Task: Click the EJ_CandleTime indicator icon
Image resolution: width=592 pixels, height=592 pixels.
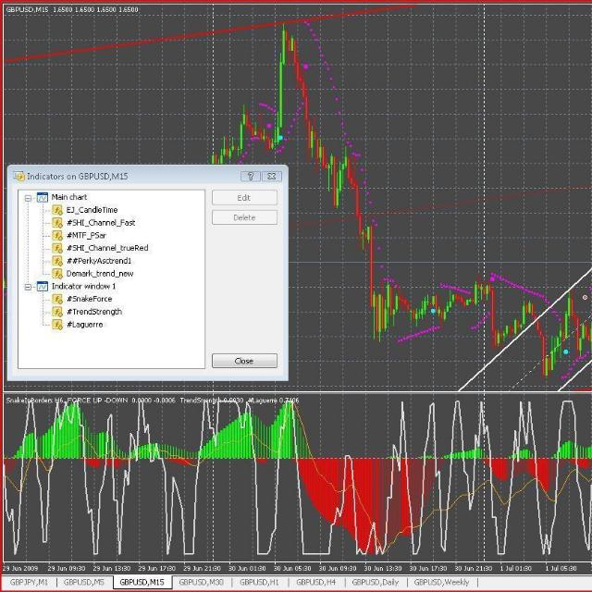Action: tap(57, 210)
